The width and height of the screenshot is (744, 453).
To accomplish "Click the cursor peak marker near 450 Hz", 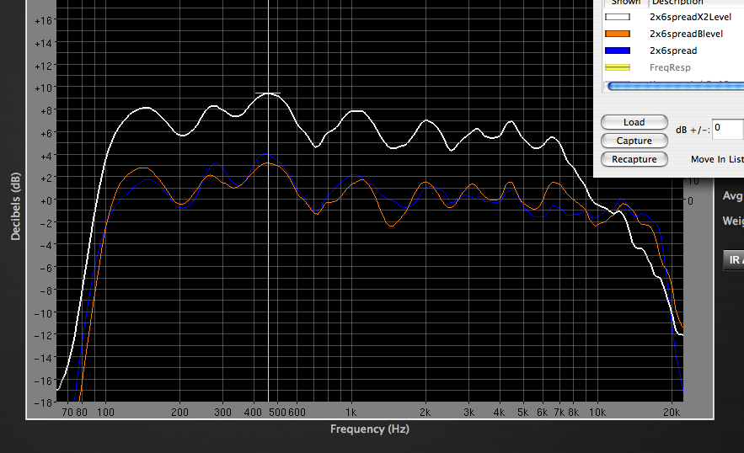I will (268, 93).
